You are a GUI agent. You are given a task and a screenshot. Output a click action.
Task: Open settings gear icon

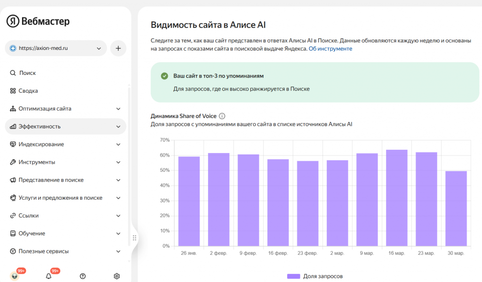(x=117, y=276)
